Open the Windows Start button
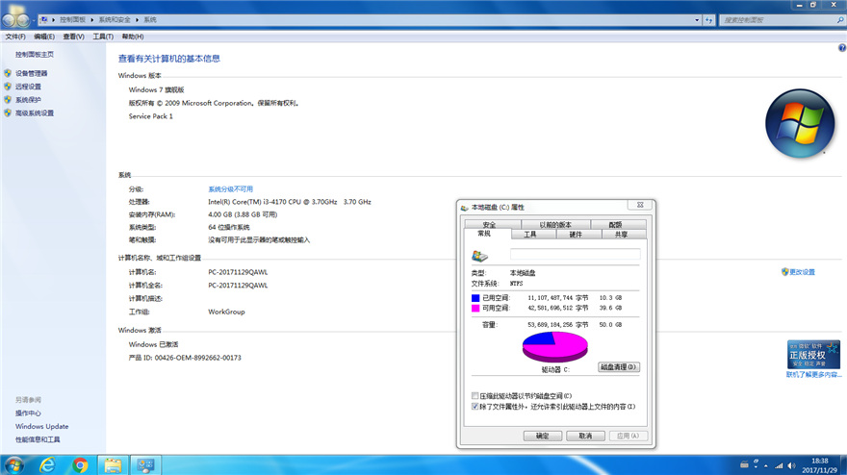This screenshot has height=475, width=847. pos(13,464)
